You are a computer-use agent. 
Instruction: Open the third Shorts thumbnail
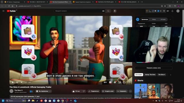tap(167, 91)
